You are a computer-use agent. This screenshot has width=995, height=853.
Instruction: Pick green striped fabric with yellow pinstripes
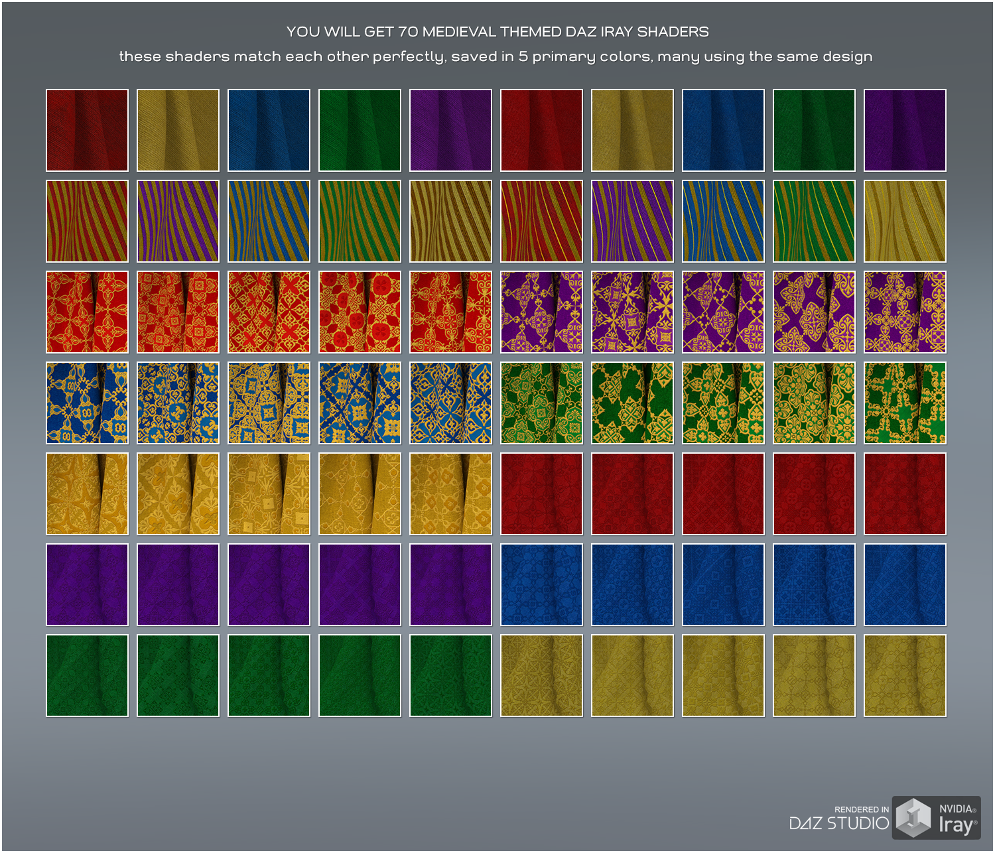(x=814, y=221)
